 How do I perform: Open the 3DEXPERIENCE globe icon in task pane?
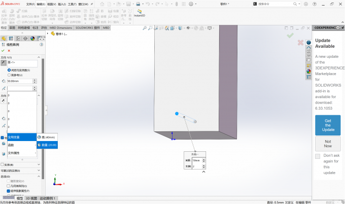(x=308, y=43)
